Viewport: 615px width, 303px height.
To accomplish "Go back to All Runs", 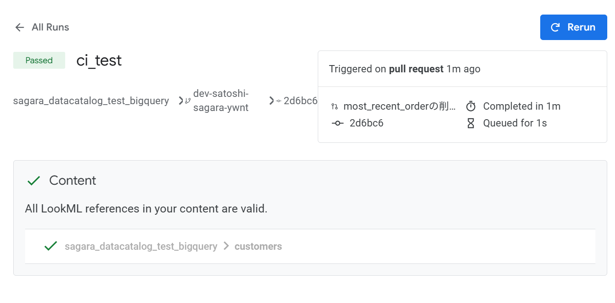I will point(50,27).
